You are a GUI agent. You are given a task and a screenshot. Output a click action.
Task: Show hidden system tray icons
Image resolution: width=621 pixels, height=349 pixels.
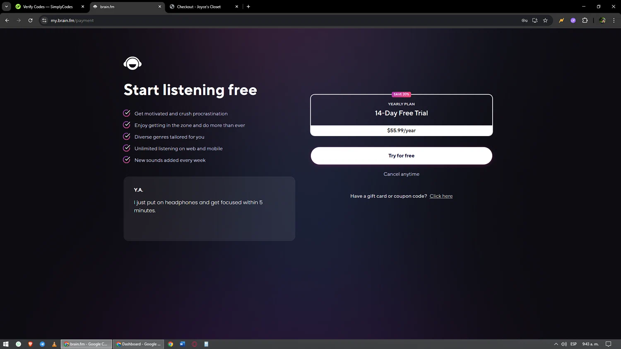click(x=556, y=344)
